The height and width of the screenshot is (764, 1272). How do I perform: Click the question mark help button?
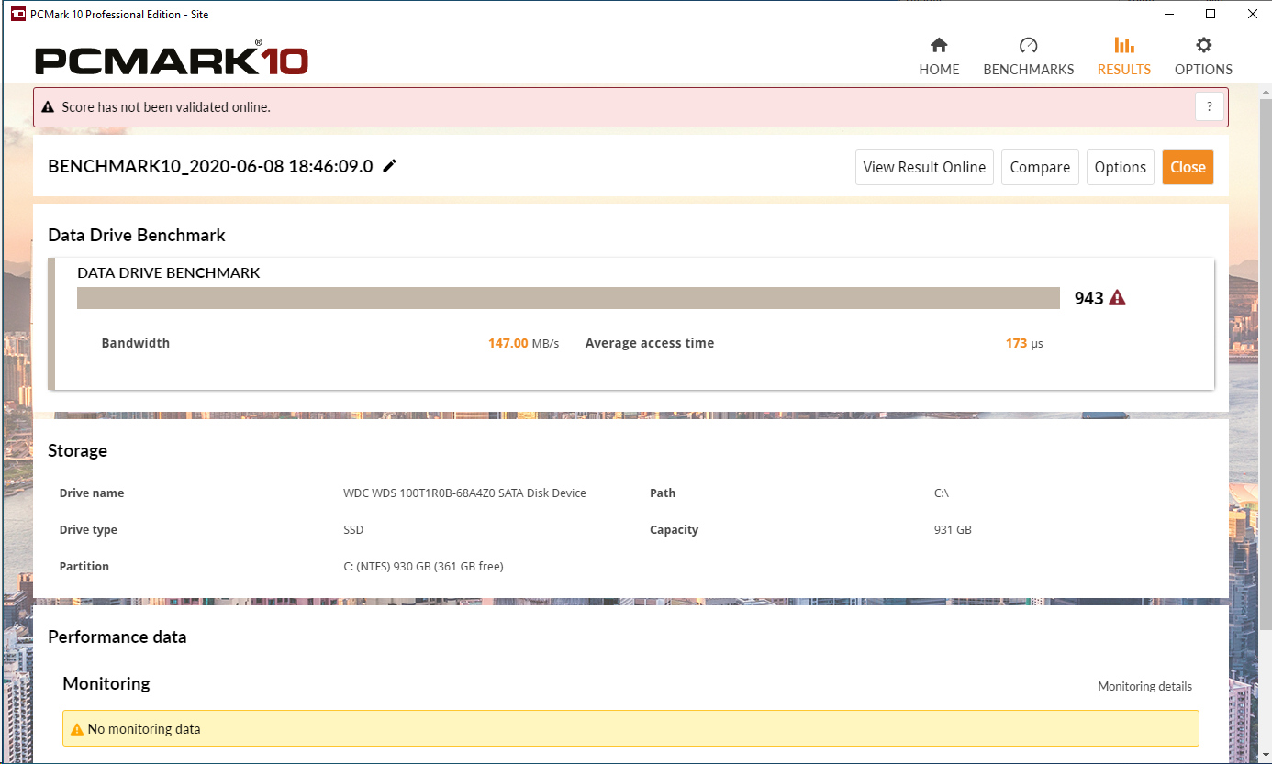[x=1210, y=107]
